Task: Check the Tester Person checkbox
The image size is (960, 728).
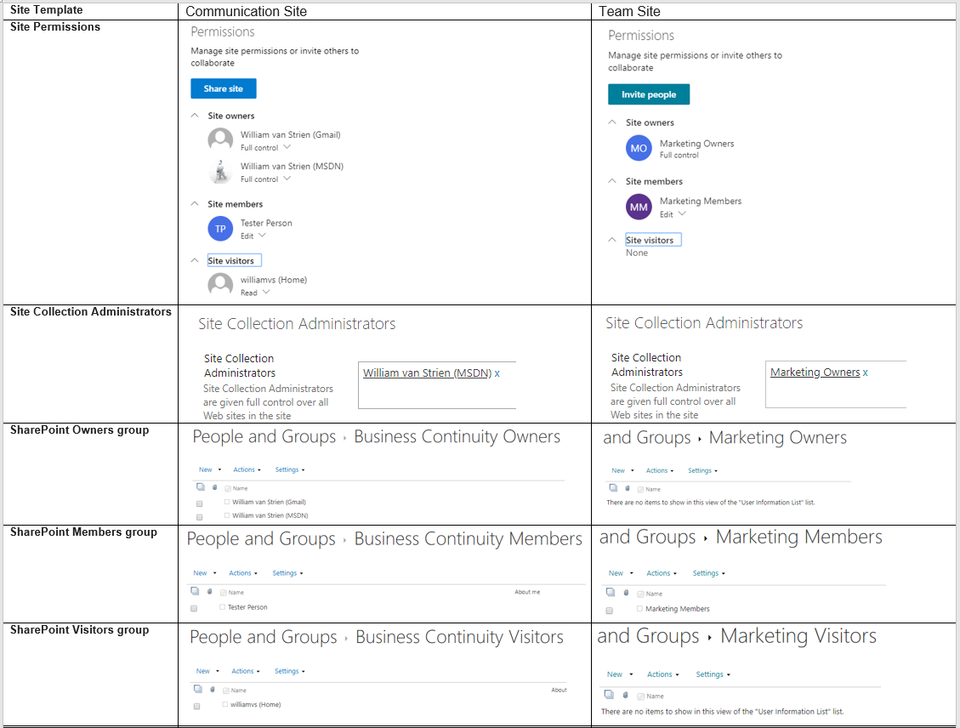Action: [x=192, y=607]
